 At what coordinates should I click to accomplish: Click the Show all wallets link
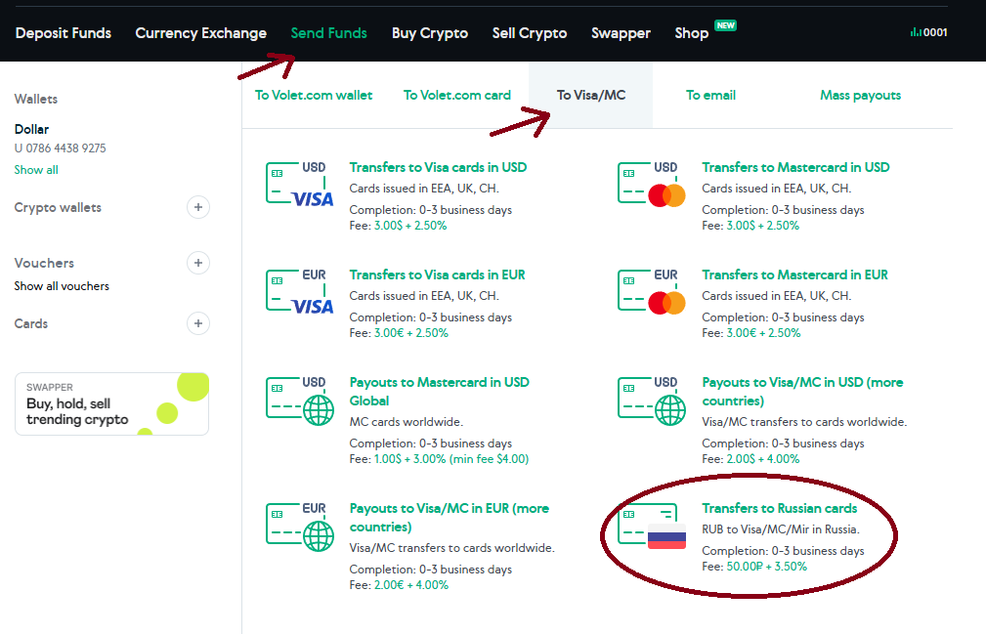pyautogui.click(x=36, y=169)
